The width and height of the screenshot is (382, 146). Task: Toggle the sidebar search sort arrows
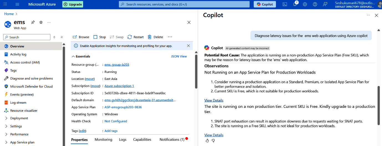tap(54, 37)
